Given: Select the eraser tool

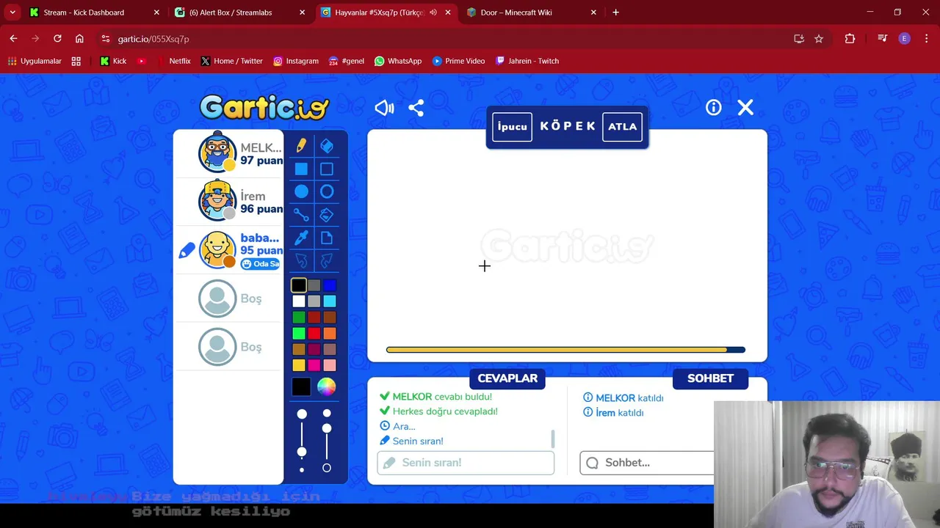Looking at the screenshot, I should 327,146.
